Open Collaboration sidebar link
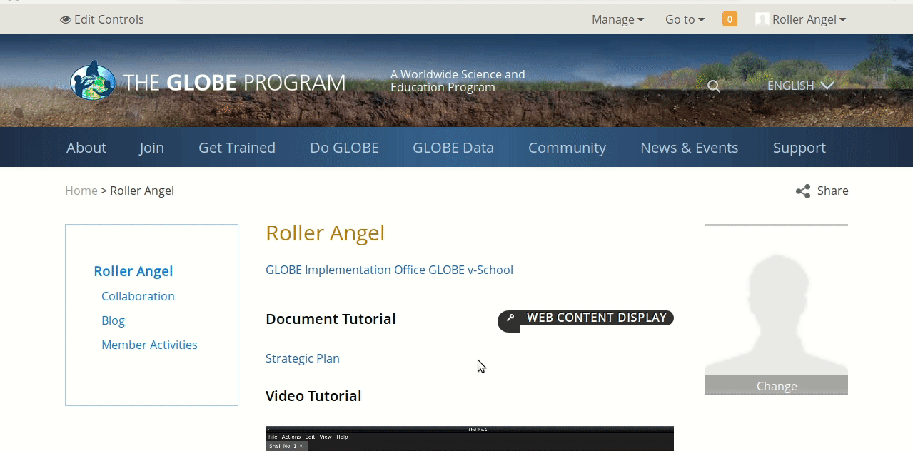The image size is (913, 451). pyautogui.click(x=138, y=296)
